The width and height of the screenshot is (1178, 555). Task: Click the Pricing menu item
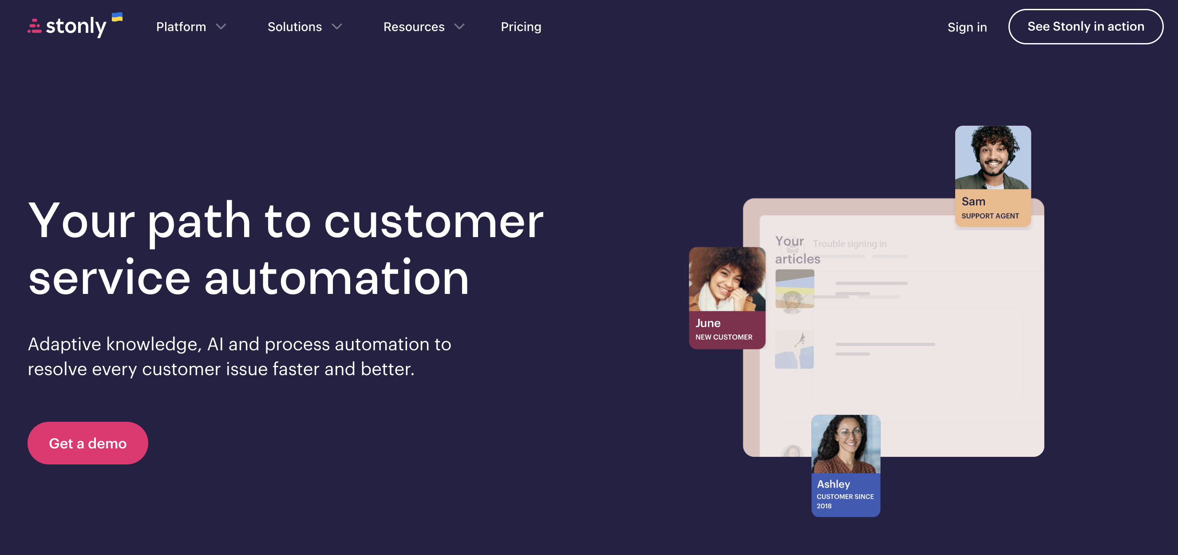pyautogui.click(x=522, y=26)
